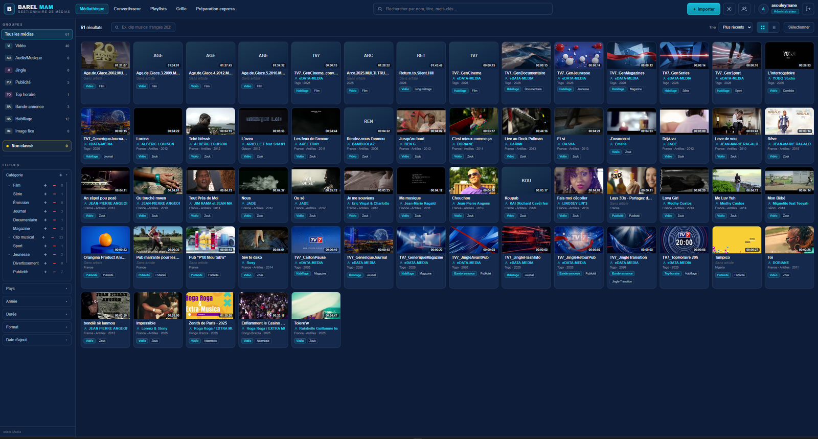Viewport: 818px width, 439px height.
Task: Include Film category with plus icon
Action: click(46, 185)
